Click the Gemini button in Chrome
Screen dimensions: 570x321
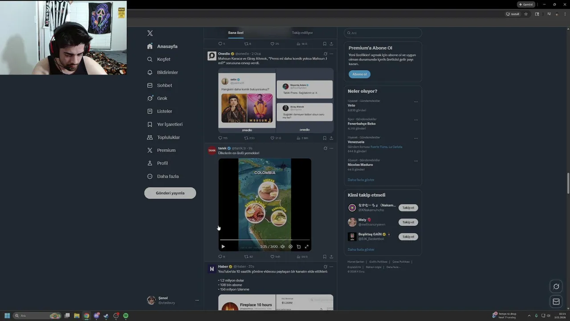pos(526,4)
